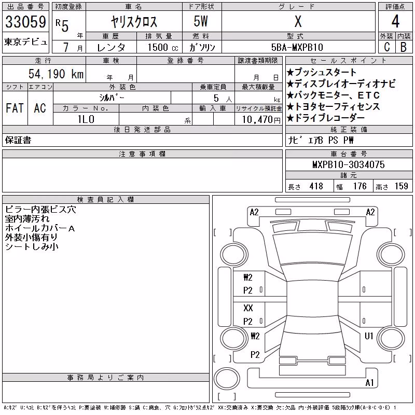The width and height of the screenshot is (415, 415).
Task: Click chassis number MXPB10-3034075
Action: 349,164
